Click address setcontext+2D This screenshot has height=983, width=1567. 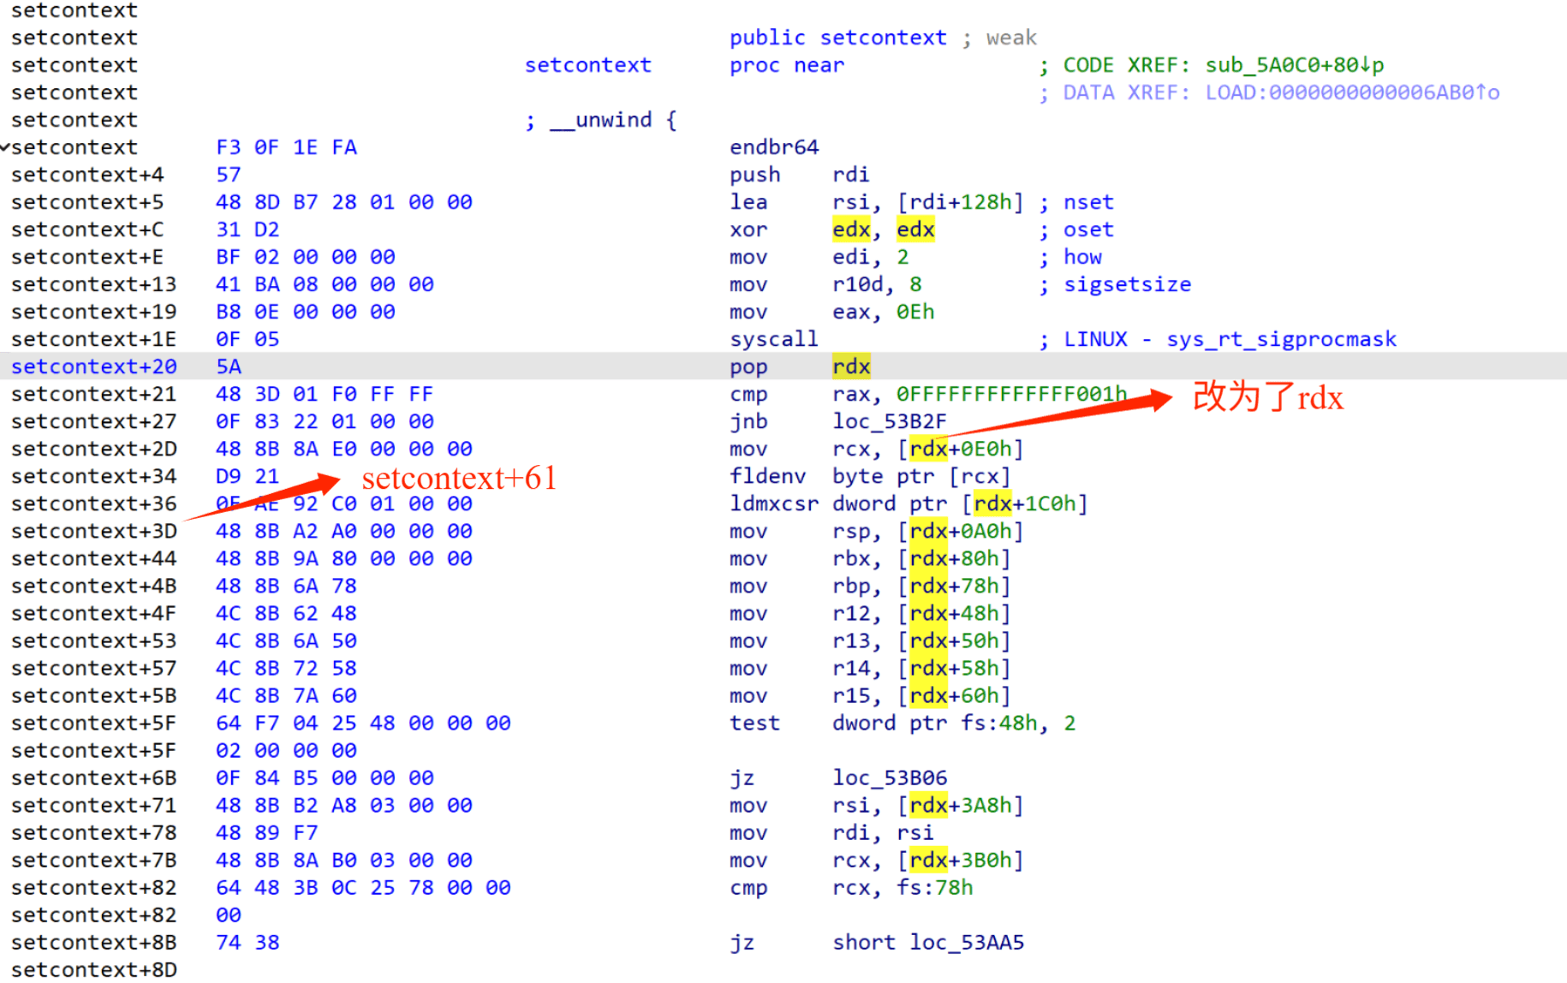[93, 449]
